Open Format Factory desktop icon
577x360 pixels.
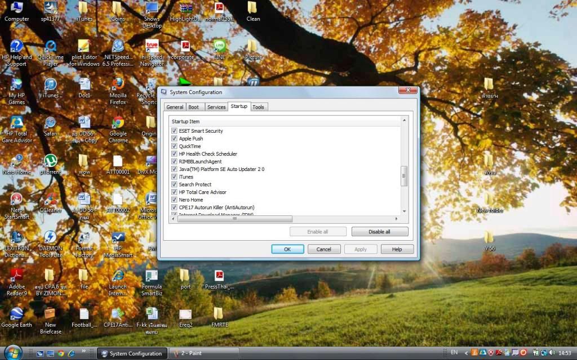pyautogui.click(x=85, y=244)
